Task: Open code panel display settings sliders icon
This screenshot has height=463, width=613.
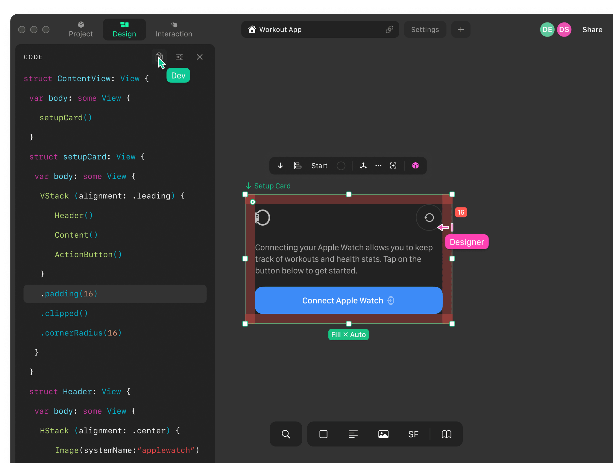Action: click(180, 57)
